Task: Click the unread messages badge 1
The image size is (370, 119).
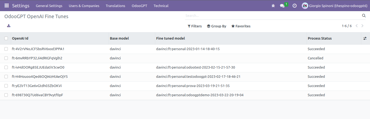Action: [286, 4]
